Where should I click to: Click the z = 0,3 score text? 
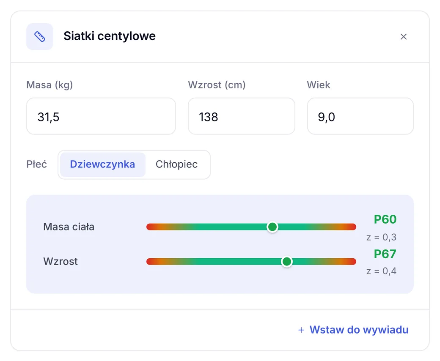[x=381, y=238]
